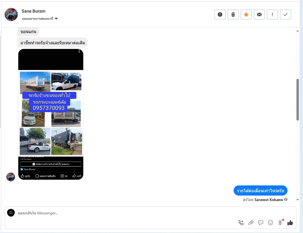Click the sender name Sarawut Kokaew
303x233 pixels.
[x=269, y=200]
